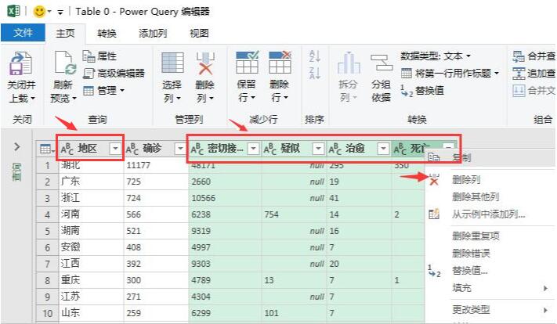The image size is (557, 324).
Task: Click the Close & Load icon
Action: pyautogui.click(x=20, y=64)
